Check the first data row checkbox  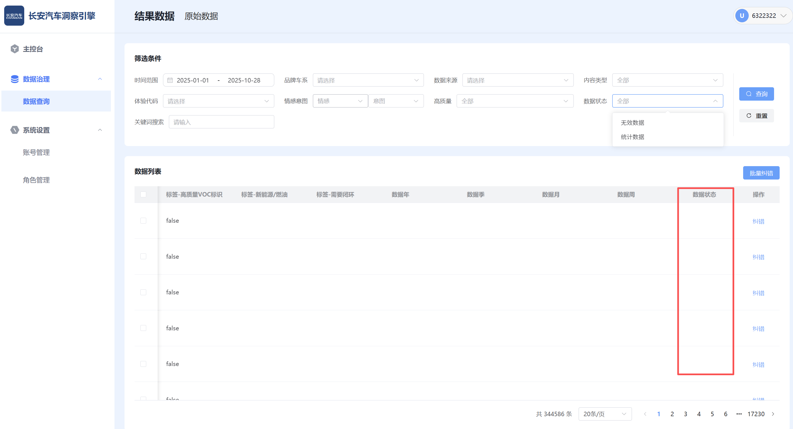click(x=143, y=221)
